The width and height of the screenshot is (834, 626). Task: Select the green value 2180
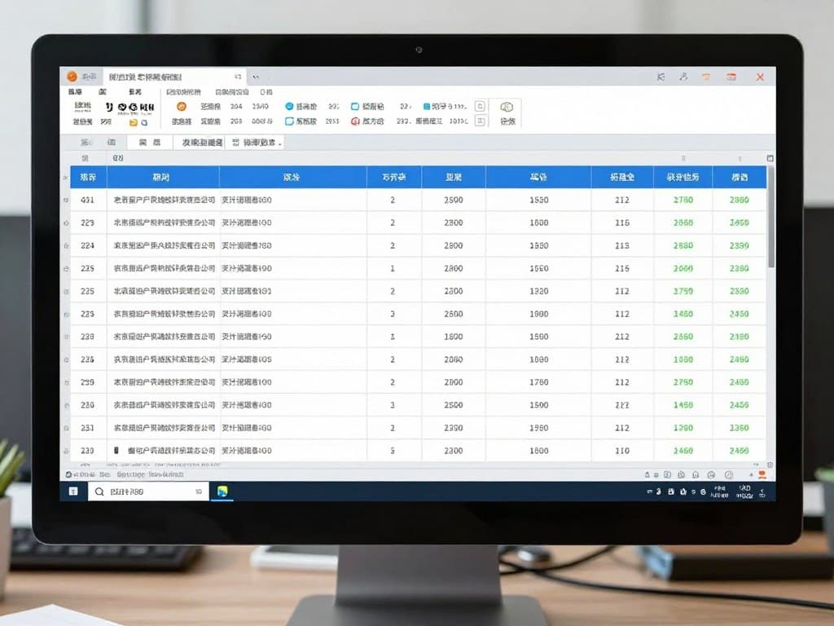(739, 337)
